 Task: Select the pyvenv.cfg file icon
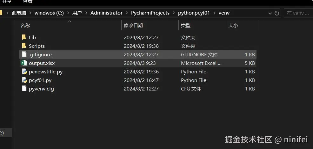pyautogui.click(x=24, y=89)
